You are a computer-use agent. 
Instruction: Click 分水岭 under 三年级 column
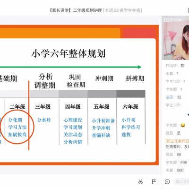[x=44, y=120]
